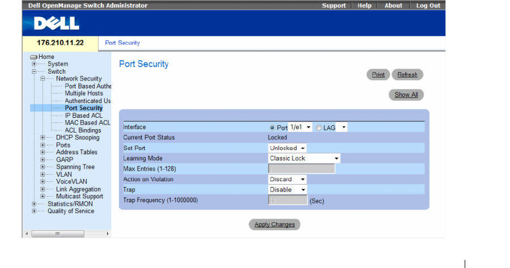This screenshot has width=510, height=268.
Task: Click the Dell logo
Action: (57, 23)
